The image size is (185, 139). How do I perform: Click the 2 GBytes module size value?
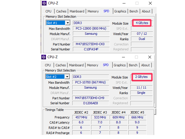[141, 77]
